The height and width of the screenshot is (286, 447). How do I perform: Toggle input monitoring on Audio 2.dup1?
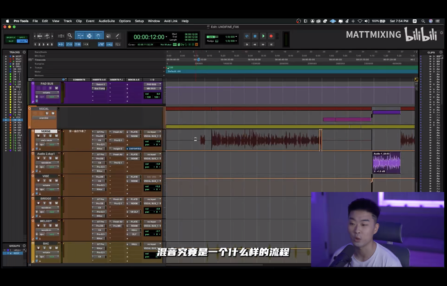click(44, 158)
